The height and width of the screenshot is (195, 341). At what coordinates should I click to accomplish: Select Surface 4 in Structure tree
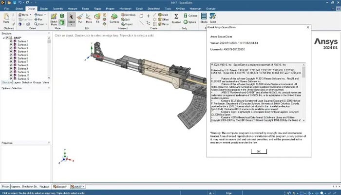[22, 52]
